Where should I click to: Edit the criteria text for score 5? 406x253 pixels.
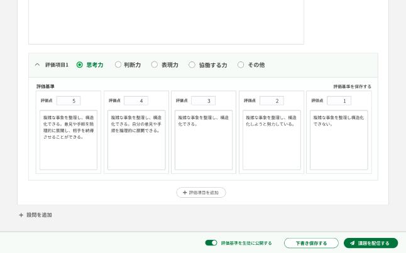click(x=69, y=140)
